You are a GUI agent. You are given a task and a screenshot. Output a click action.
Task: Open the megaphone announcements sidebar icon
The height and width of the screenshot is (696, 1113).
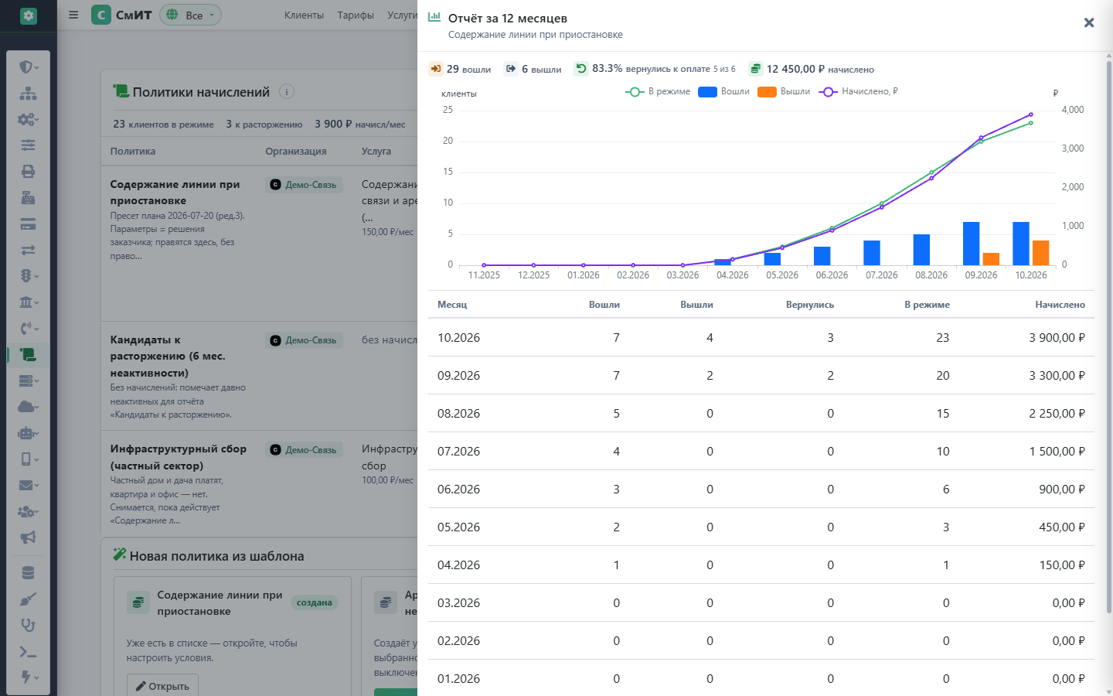point(28,537)
